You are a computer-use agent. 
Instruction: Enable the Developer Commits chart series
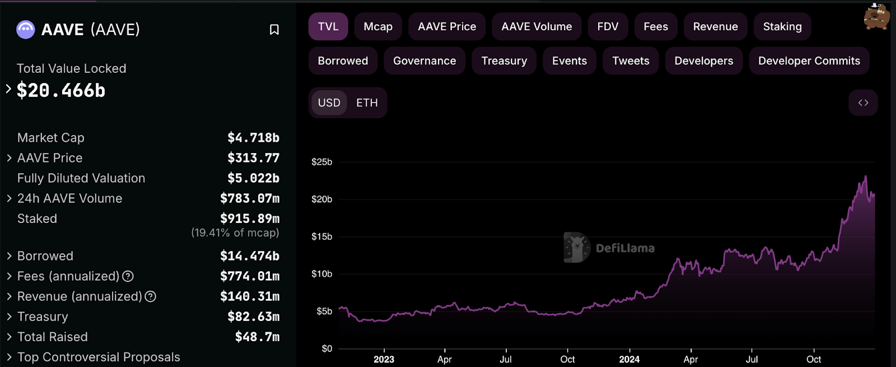coord(809,61)
